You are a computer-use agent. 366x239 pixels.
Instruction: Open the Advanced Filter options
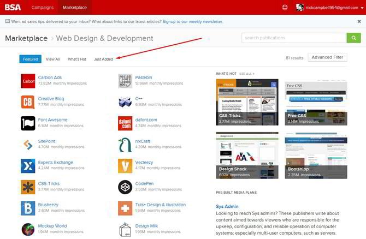click(327, 57)
